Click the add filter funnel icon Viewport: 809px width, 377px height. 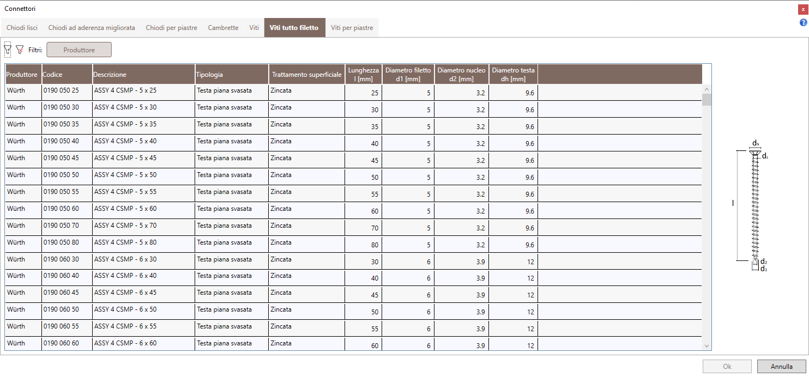pos(8,50)
